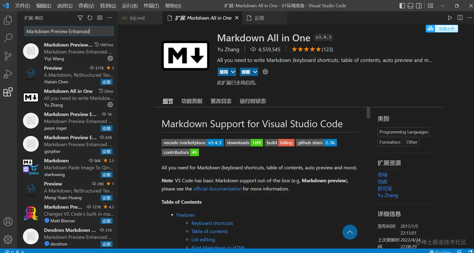Image resolution: width=474 pixels, height=253 pixels.
Task: Uninstall the extension with 卸载 button
Action: (x=246, y=72)
